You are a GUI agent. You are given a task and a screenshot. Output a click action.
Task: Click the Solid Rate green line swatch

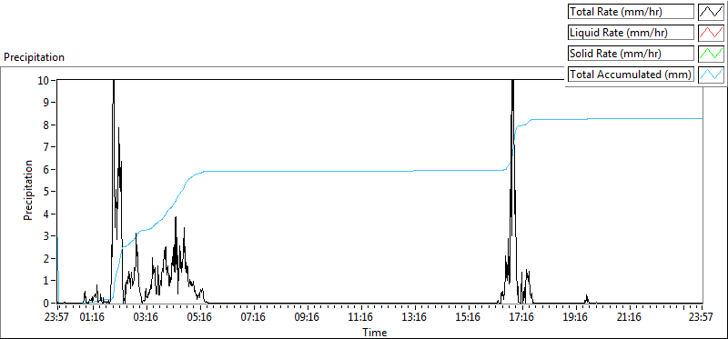[x=712, y=54]
